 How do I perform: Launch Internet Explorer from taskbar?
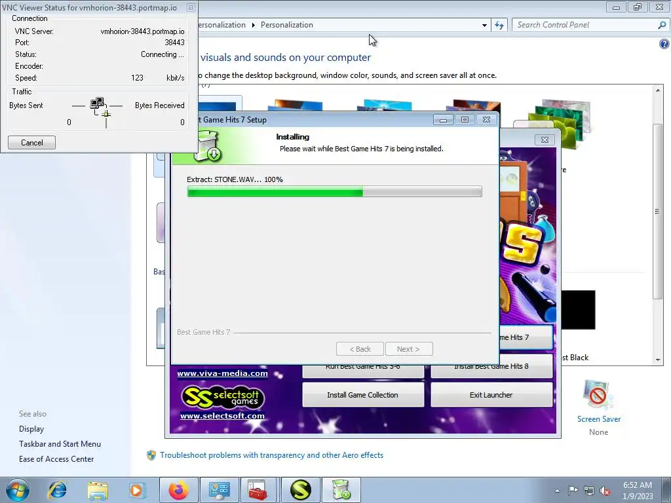[x=58, y=490]
